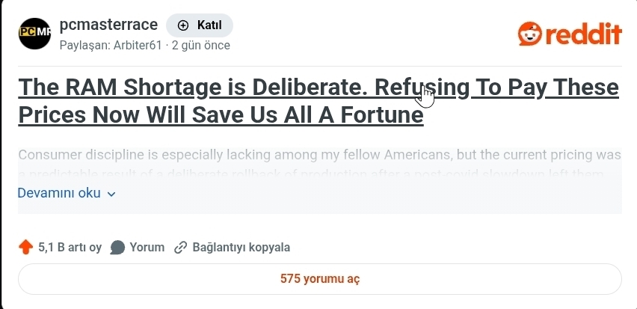Click the "2 gün önce" timestamp
Viewport: 637px width, 309px height.
point(201,45)
